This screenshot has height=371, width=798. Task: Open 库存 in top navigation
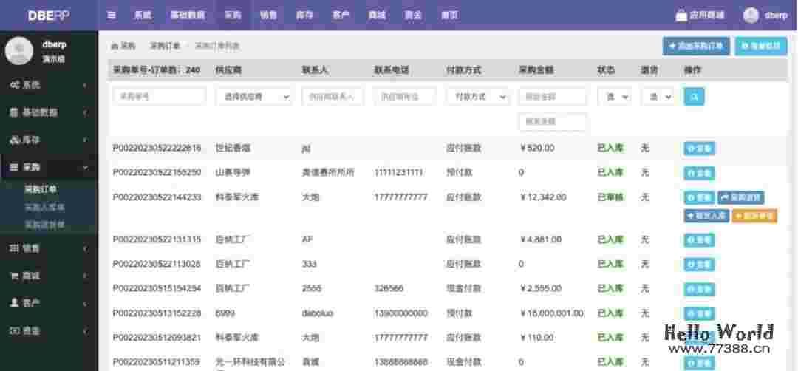pos(304,16)
